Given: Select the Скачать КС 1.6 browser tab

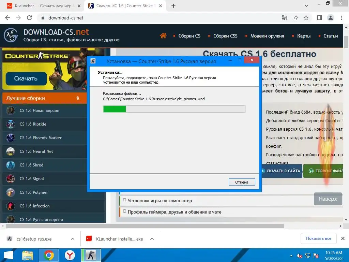Looking at the screenshot, I should click(x=124, y=6).
